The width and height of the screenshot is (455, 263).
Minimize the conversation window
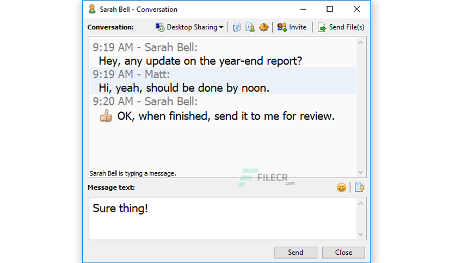coord(303,9)
